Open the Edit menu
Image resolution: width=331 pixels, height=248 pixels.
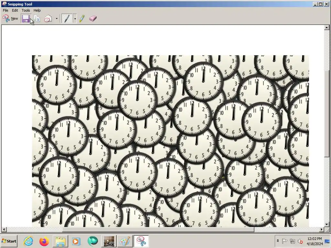pyautogui.click(x=15, y=10)
